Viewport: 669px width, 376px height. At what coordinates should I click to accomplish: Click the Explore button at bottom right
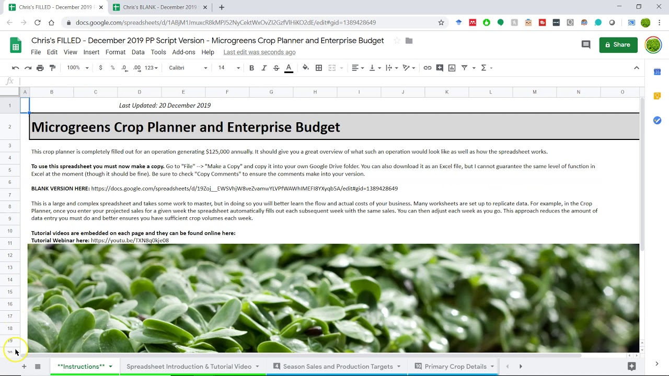(631, 367)
